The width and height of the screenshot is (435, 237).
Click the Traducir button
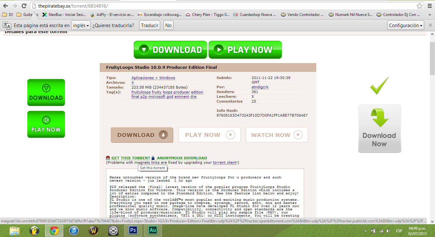[x=150, y=25]
